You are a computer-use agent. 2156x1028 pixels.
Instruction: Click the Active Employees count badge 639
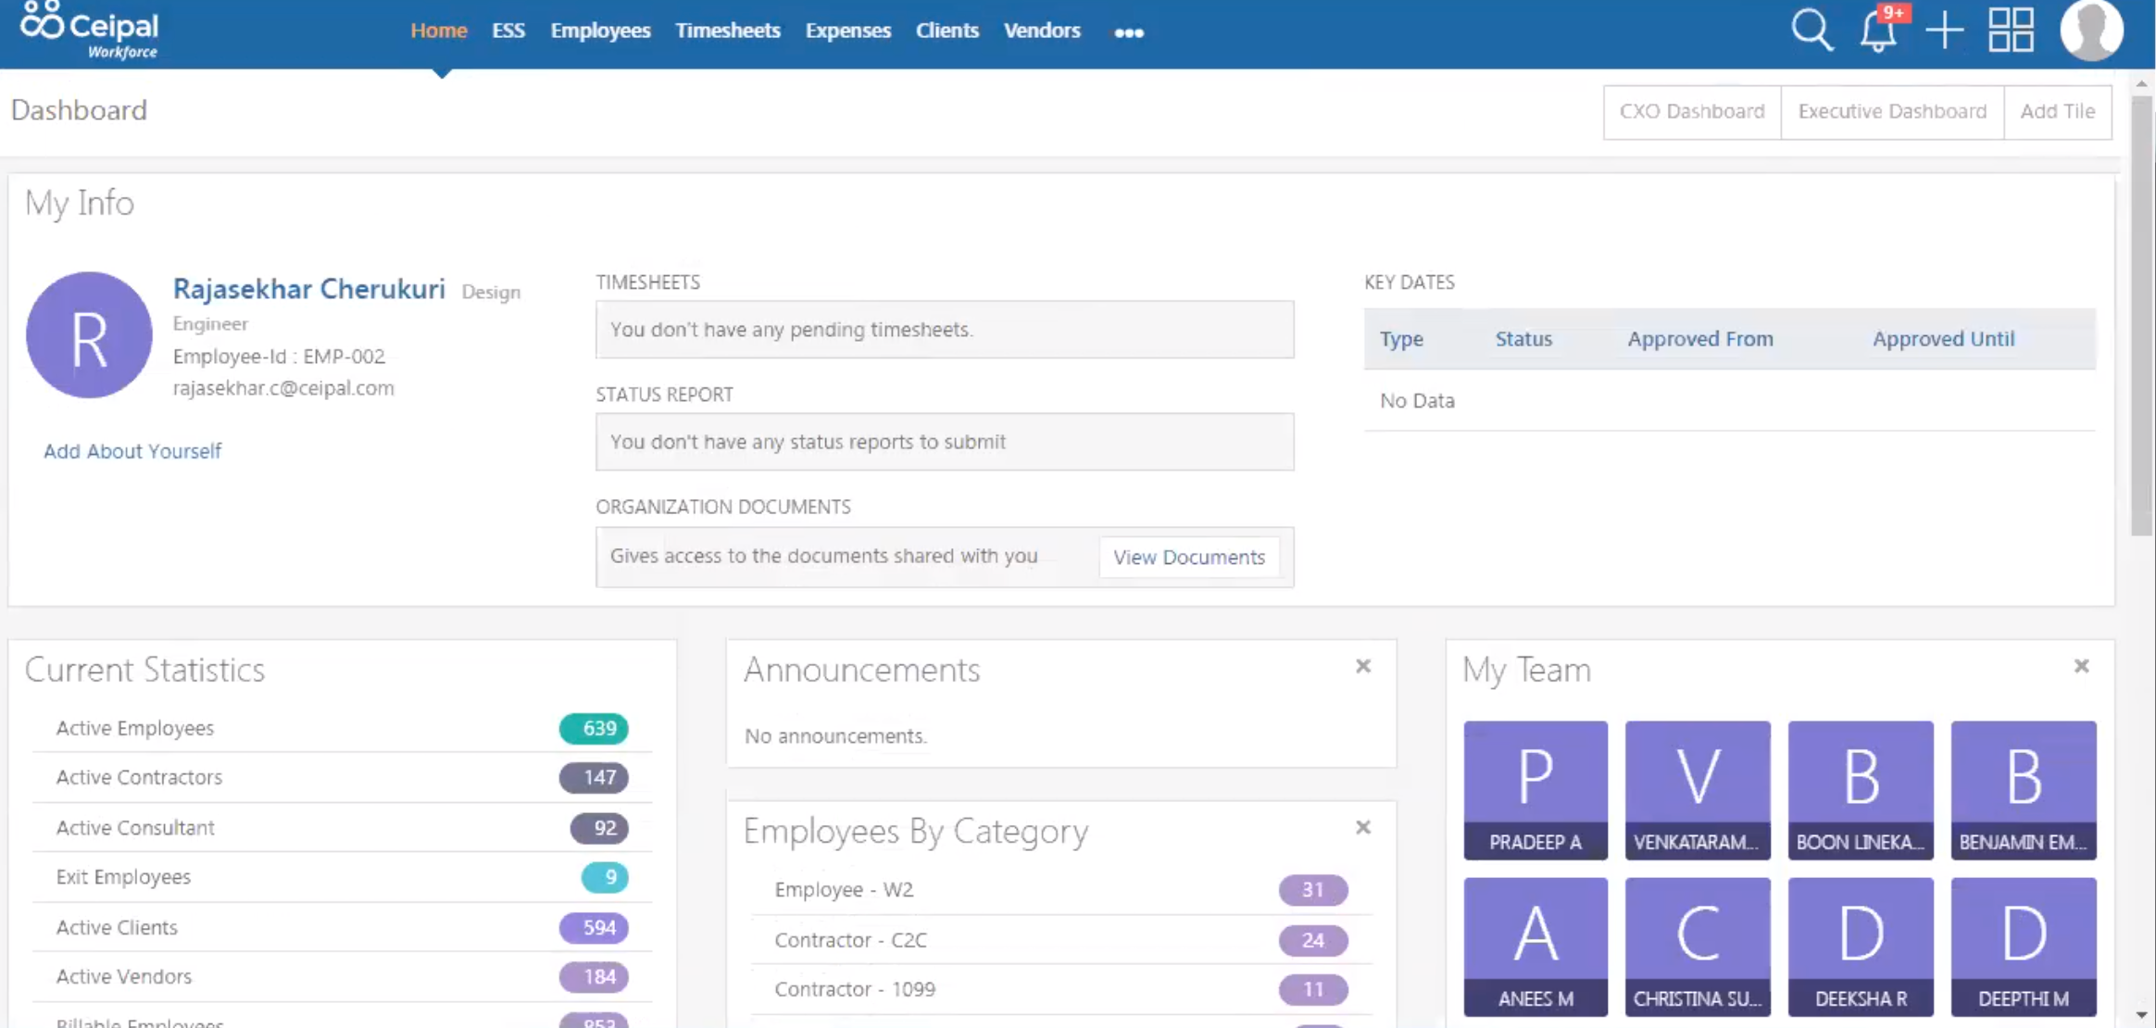[x=594, y=729]
